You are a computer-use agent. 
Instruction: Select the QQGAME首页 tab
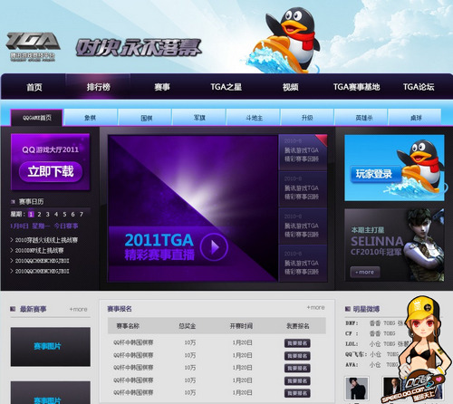[37, 118]
